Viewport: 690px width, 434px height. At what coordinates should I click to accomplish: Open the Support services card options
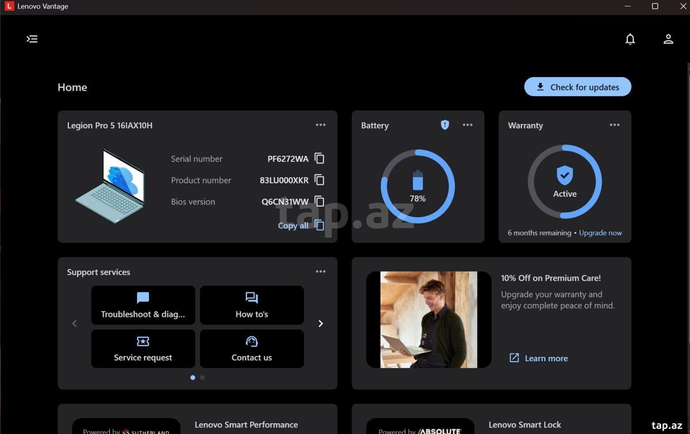pos(320,272)
